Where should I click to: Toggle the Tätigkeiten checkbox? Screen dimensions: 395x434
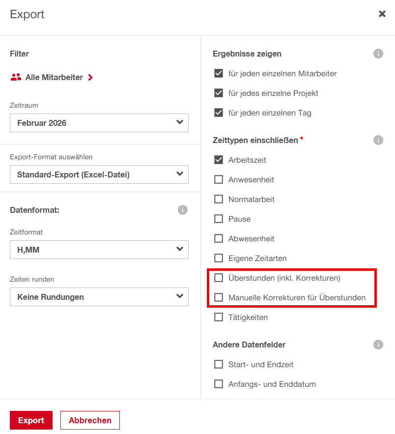[219, 318]
